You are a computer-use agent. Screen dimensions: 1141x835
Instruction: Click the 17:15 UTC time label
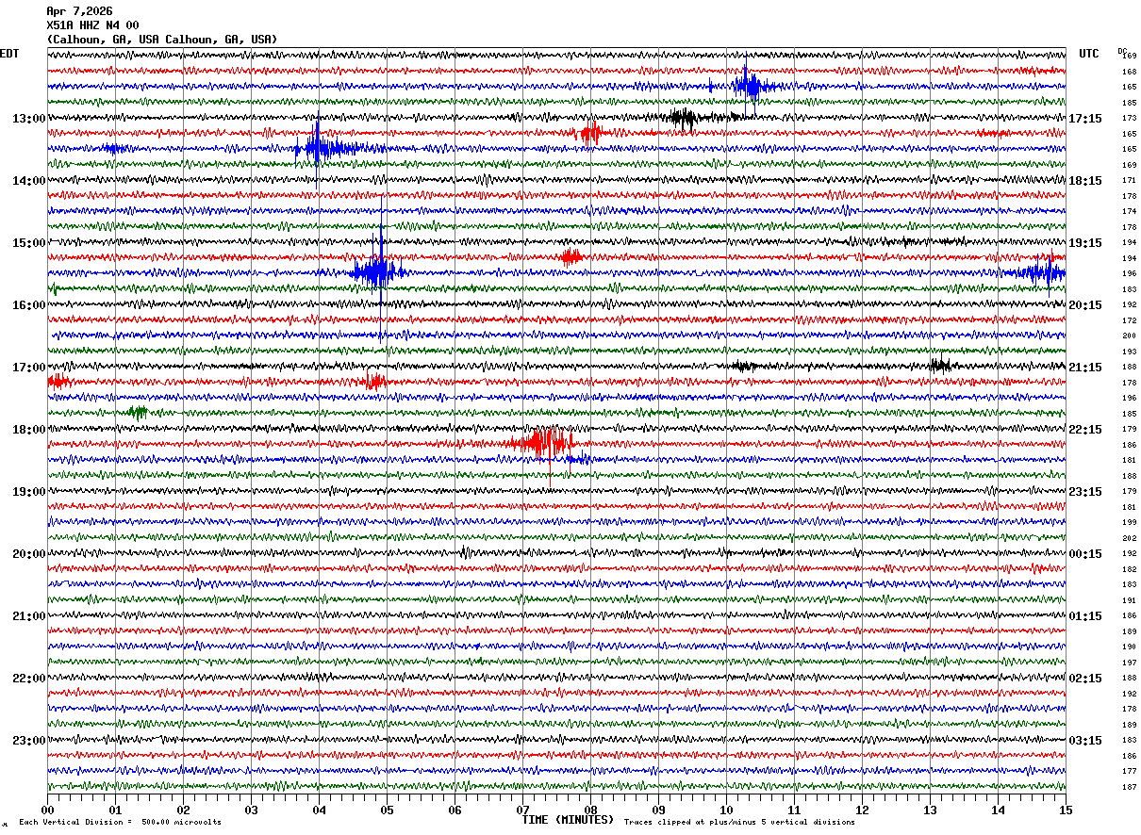point(1085,119)
